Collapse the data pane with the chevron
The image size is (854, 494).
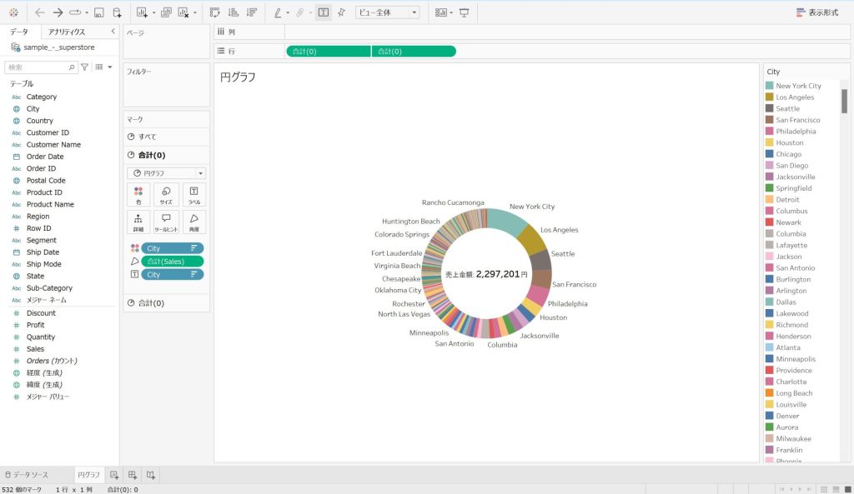pos(113,31)
